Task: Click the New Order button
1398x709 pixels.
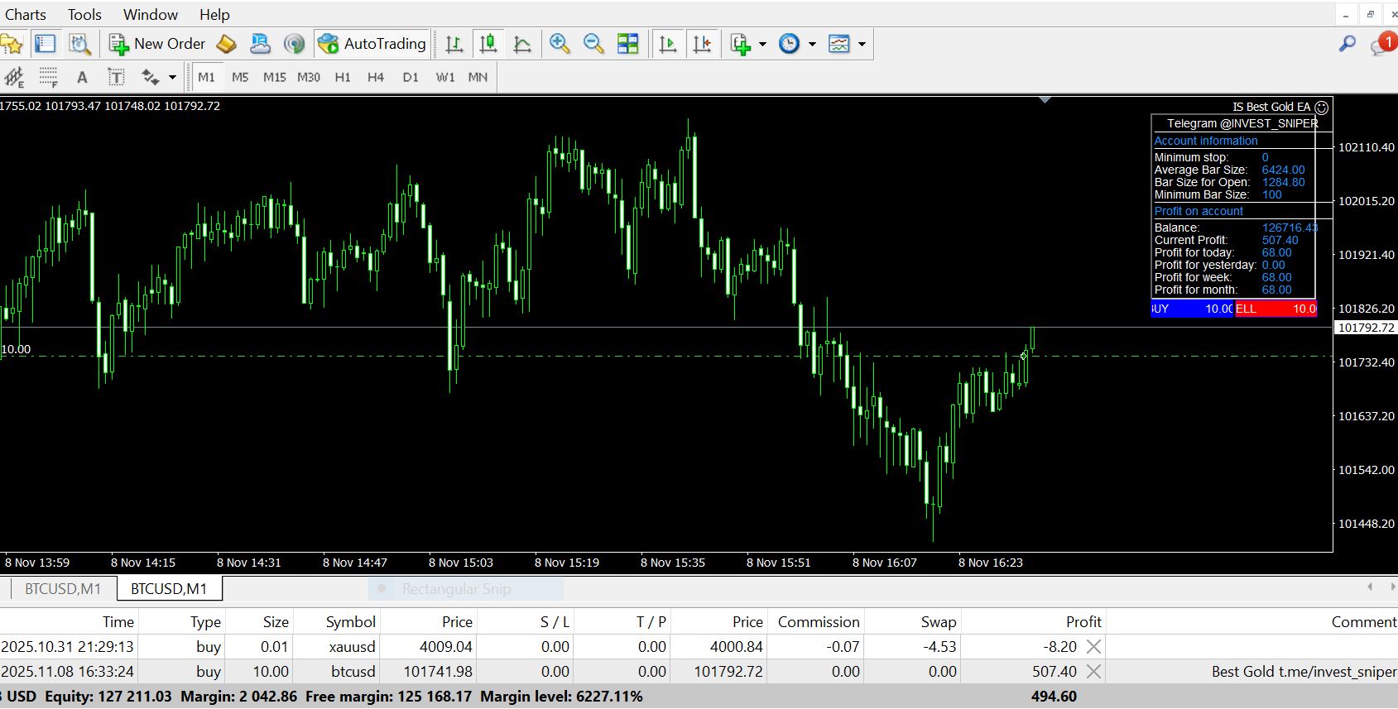Action: click(x=157, y=44)
